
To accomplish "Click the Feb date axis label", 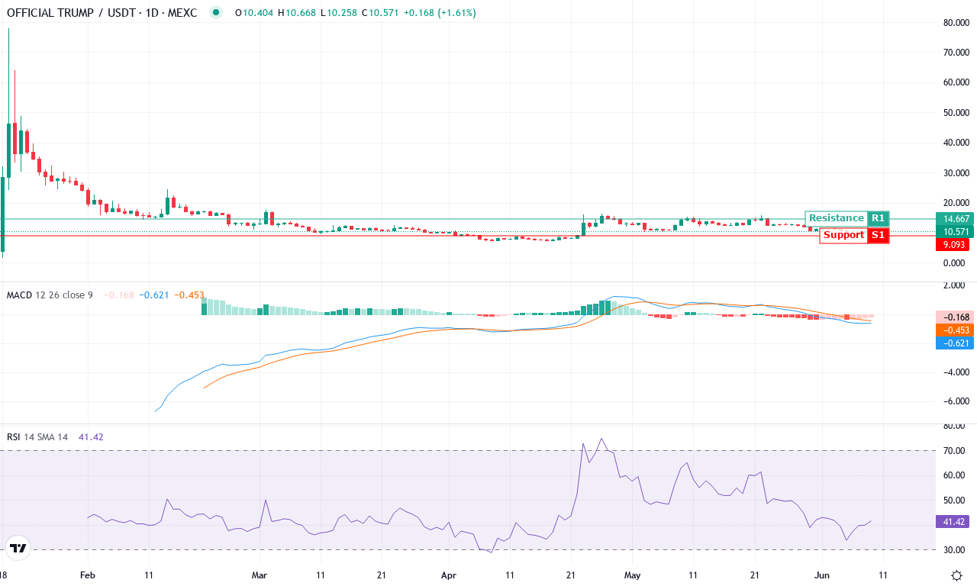I will (88, 575).
